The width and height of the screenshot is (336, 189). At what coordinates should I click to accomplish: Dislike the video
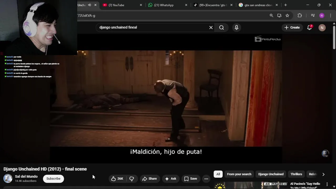(x=132, y=178)
